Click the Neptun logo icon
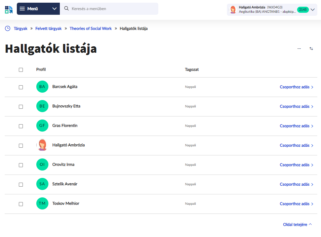Viewport: 321px width, 237px height. (9, 9)
